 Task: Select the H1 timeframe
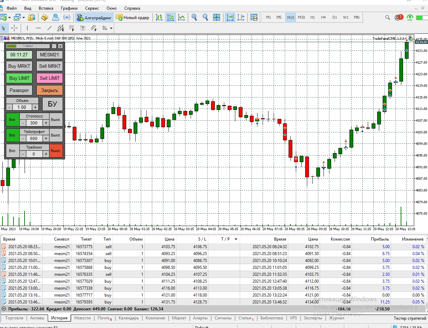tap(312, 17)
